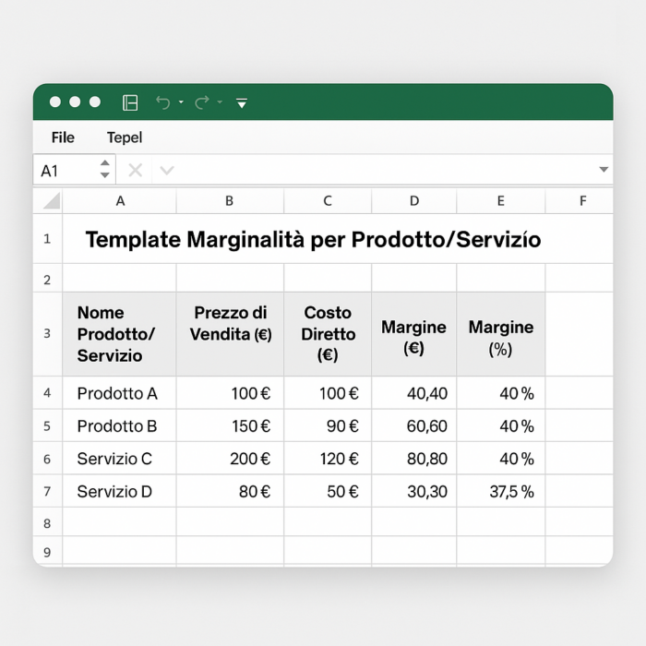This screenshot has width=646, height=646.
Task: Select row 7 header
Action: (x=47, y=491)
